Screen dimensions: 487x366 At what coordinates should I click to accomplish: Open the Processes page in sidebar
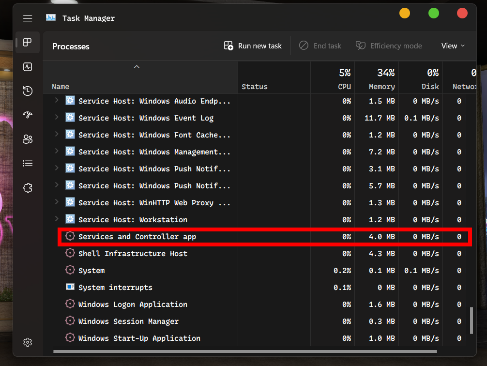tap(28, 42)
